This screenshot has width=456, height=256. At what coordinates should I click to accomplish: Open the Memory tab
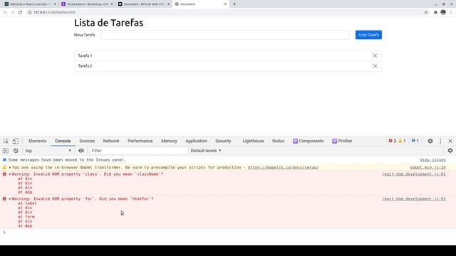[169, 141]
